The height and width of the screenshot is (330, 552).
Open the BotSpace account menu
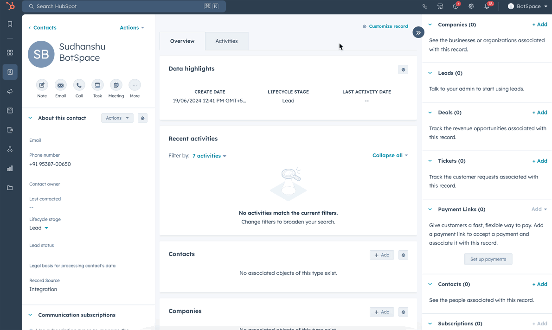click(527, 6)
